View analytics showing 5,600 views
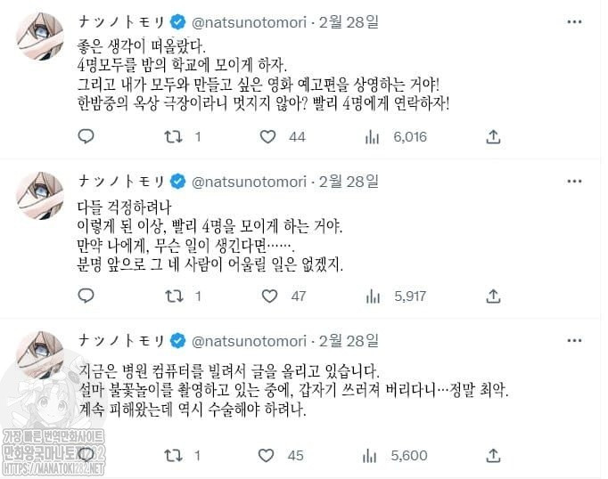Screen dimensions: 608x479 (374, 454)
